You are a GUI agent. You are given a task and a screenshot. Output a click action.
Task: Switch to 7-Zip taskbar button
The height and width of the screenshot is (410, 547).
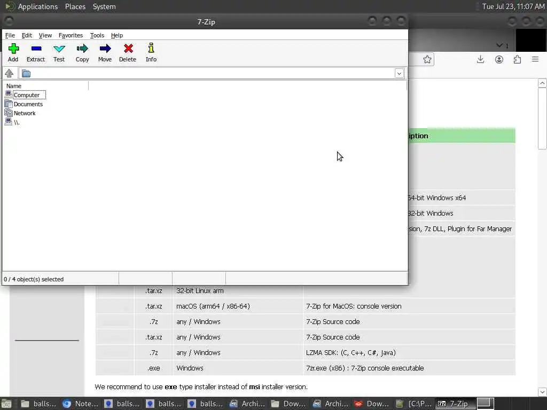[455, 404]
